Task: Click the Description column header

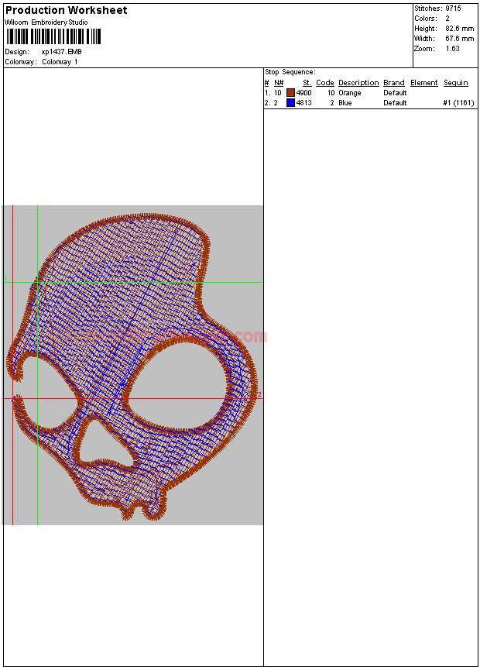Action: click(358, 83)
